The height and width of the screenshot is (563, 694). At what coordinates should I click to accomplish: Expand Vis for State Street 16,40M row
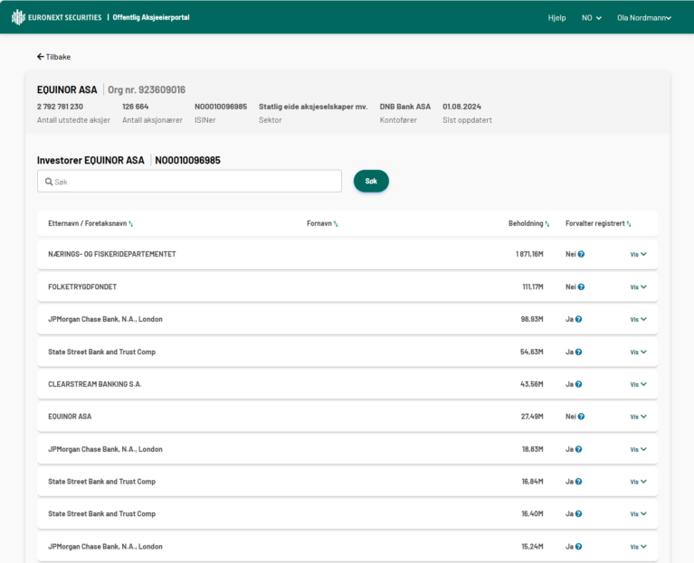638,513
